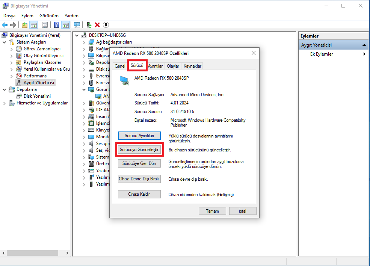
Task: Click the IDE ATA controller category icon
Action: (x=91, y=110)
